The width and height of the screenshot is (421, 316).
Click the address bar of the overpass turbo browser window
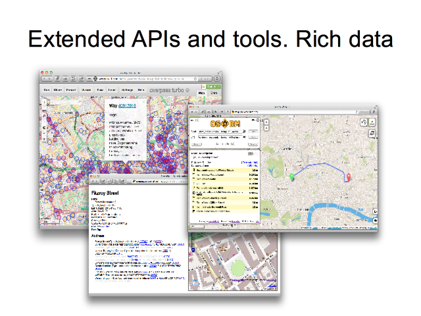(146, 79)
